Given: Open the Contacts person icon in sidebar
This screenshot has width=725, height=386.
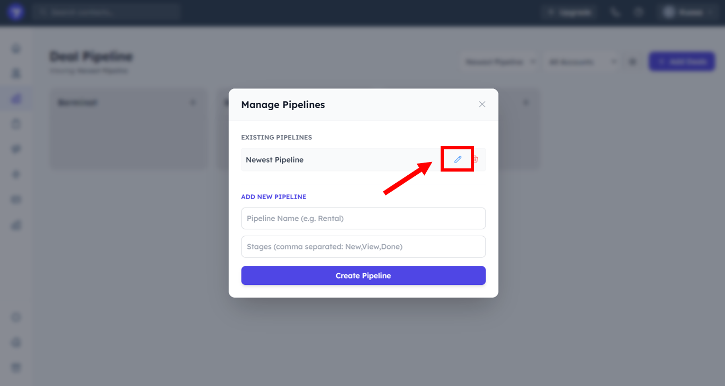Looking at the screenshot, I should coord(16,74).
